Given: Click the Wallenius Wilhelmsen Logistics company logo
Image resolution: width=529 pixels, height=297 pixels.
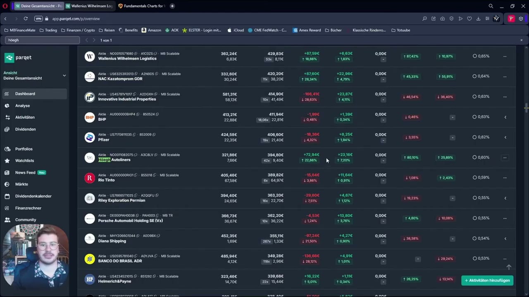Looking at the screenshot, I should click(90, 56).
